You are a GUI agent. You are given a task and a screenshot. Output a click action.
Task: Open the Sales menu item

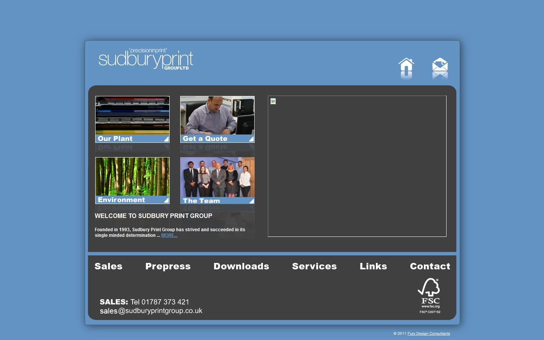click(108, 267)
